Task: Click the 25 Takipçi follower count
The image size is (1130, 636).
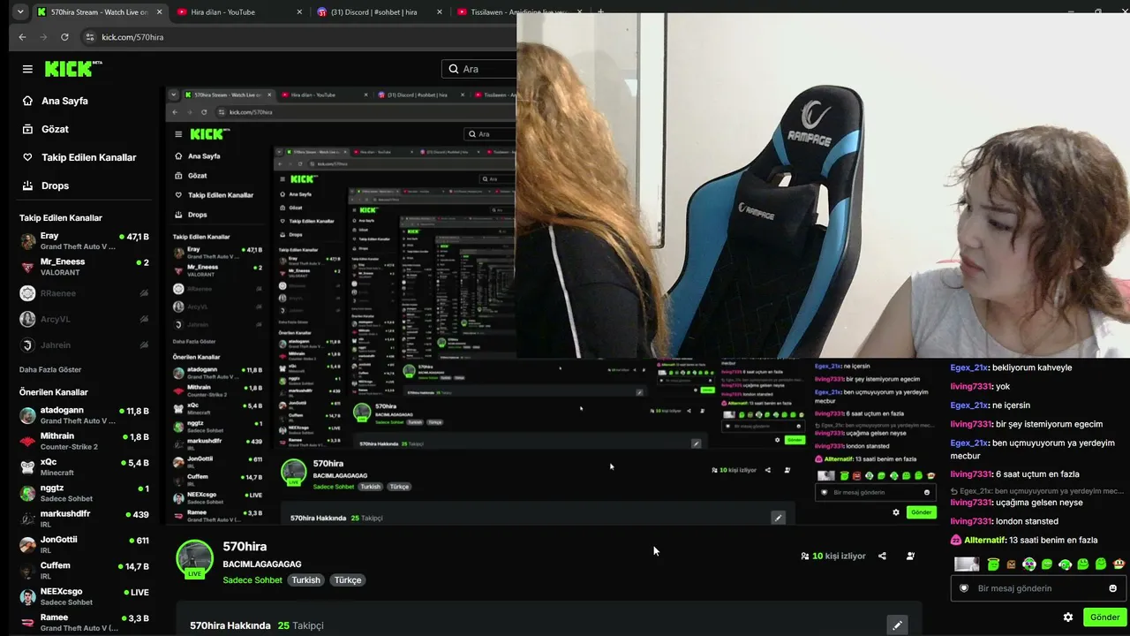Action: [301, 625]
